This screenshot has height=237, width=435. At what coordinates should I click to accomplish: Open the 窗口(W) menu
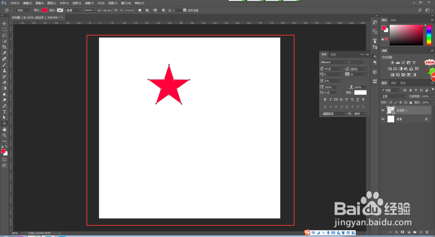(x=126, y=3)
